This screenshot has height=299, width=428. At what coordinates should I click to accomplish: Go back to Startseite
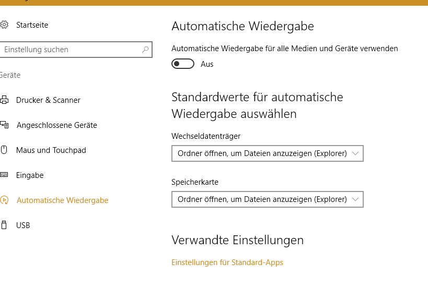[32, 25]
